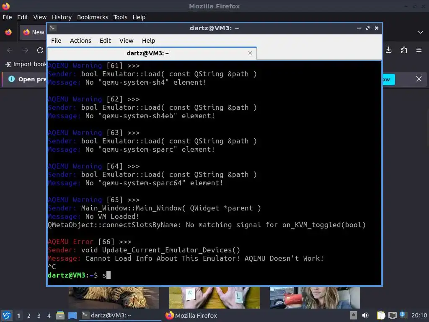Click removable media tray arrow icon
The image size is (429, 322).
coord(354,316)
